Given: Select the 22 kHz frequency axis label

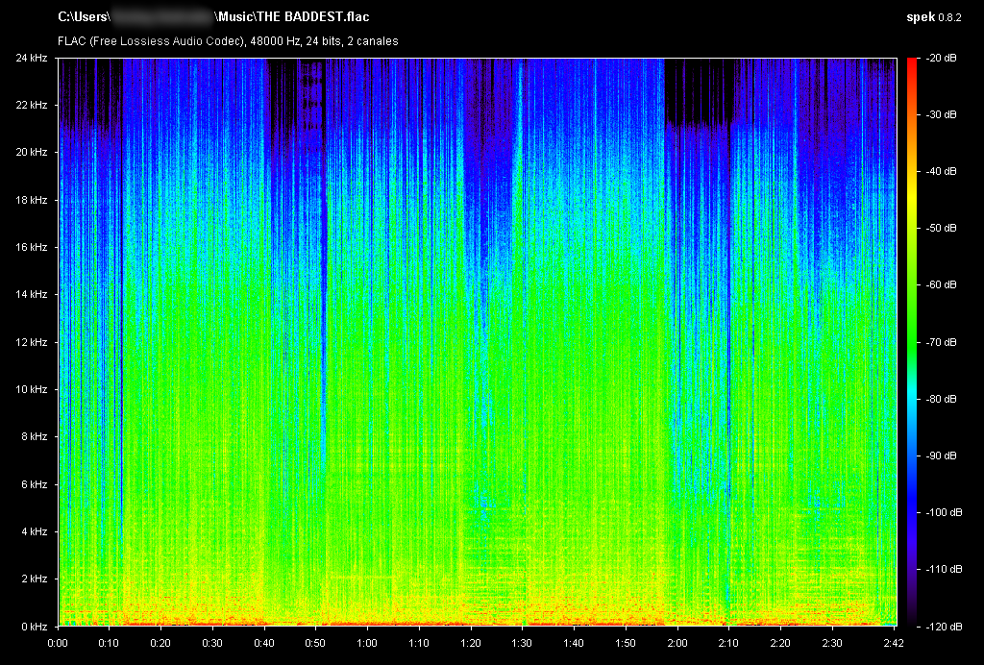Looking at the screenshot, I should click(x=32, y=106).
